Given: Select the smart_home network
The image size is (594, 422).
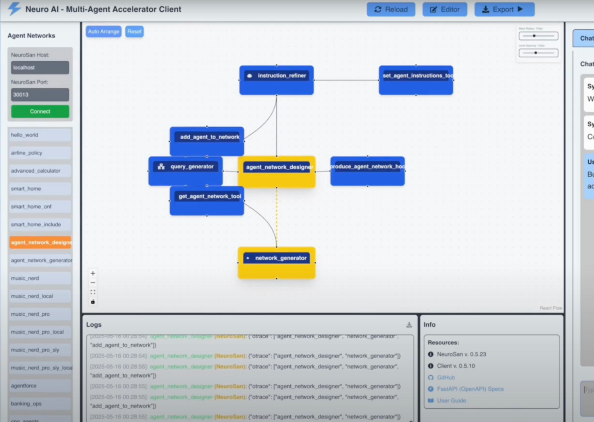Looking at the screenshot, I should (x=40, y=189).
